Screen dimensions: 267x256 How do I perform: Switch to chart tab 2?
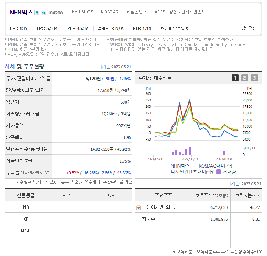click(x=245, y=78)
